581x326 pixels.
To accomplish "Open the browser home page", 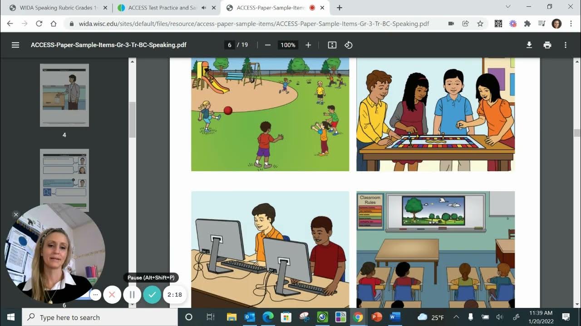I will [54, 24].
